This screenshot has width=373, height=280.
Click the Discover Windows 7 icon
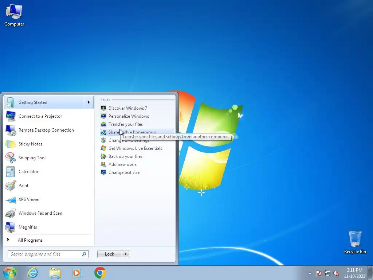[x=103, y=108]
